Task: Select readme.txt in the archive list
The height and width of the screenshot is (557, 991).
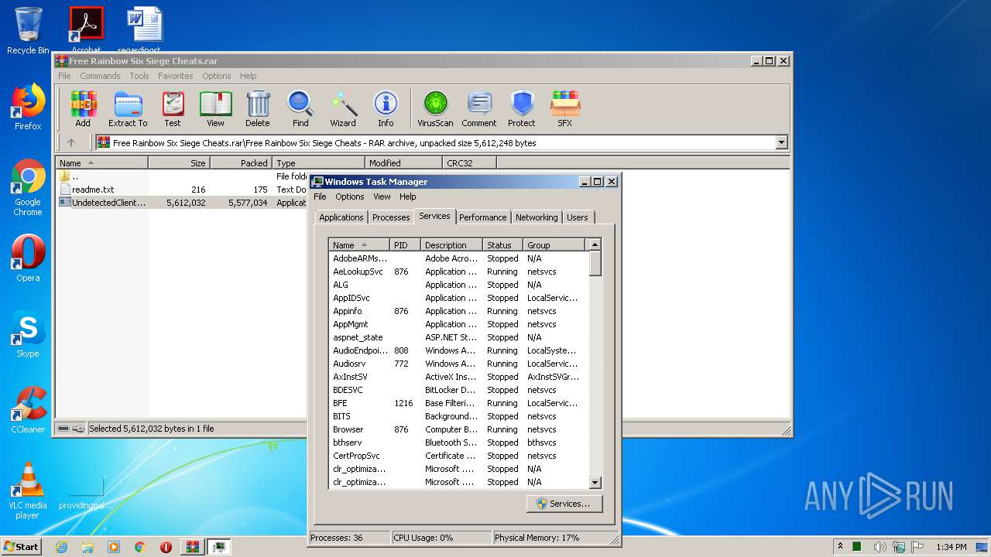Action: pyautogui.click(x=93, y=190)
